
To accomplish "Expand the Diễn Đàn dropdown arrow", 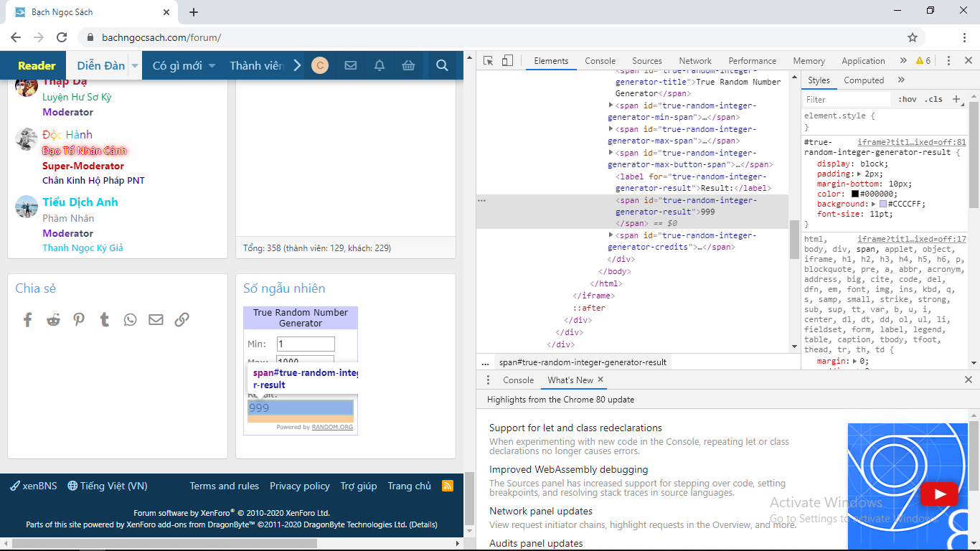I will point(135,66).
